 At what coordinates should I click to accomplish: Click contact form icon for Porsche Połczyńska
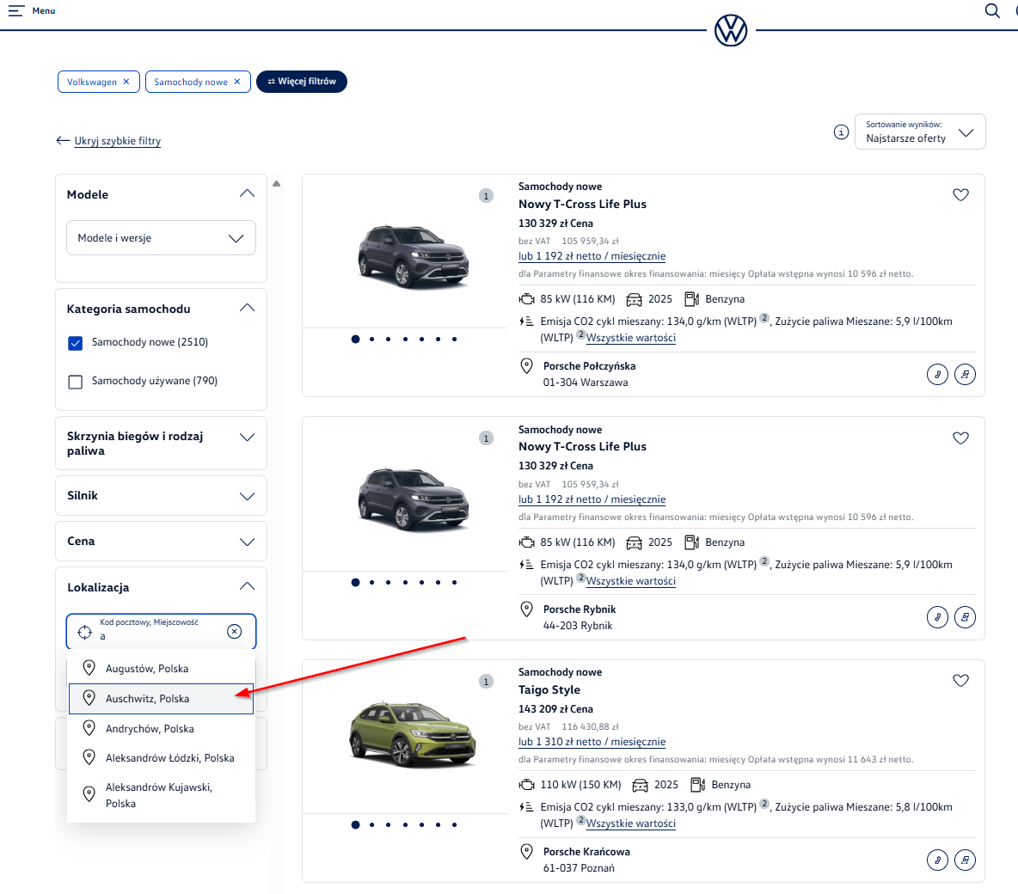click(x=965, y=375)
